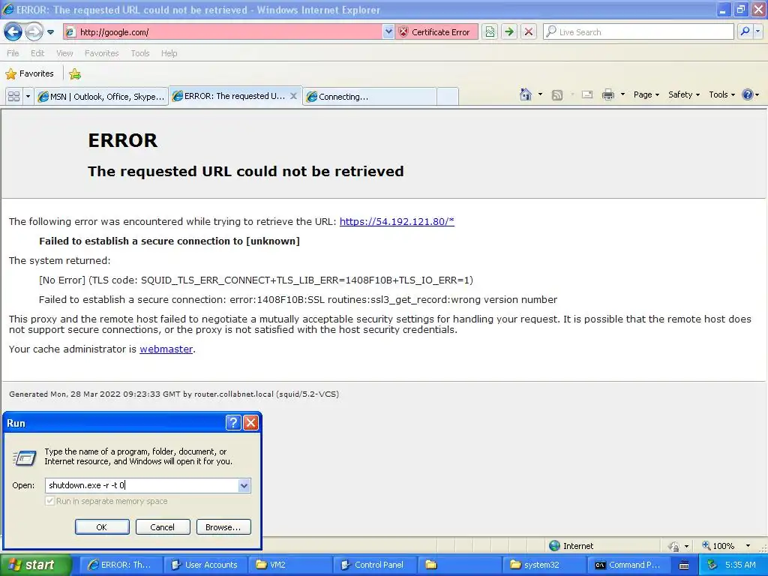Open a new blank tab

tap(447, 97)
